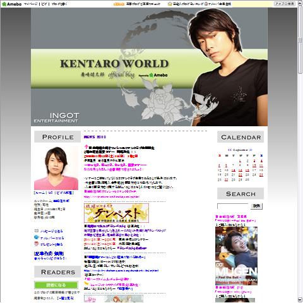Click the blue become-member icon
The image size is (303, 303).
point(36,237)
